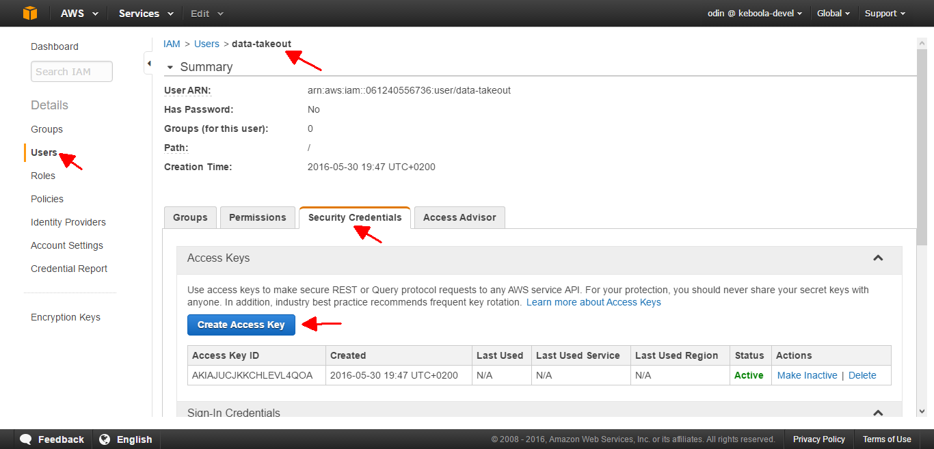Viewport: 934px width, 449px height.
Task: Open the odin @ keboola-devel account menu
Action: pyautogui.click(x=755, y=14)
